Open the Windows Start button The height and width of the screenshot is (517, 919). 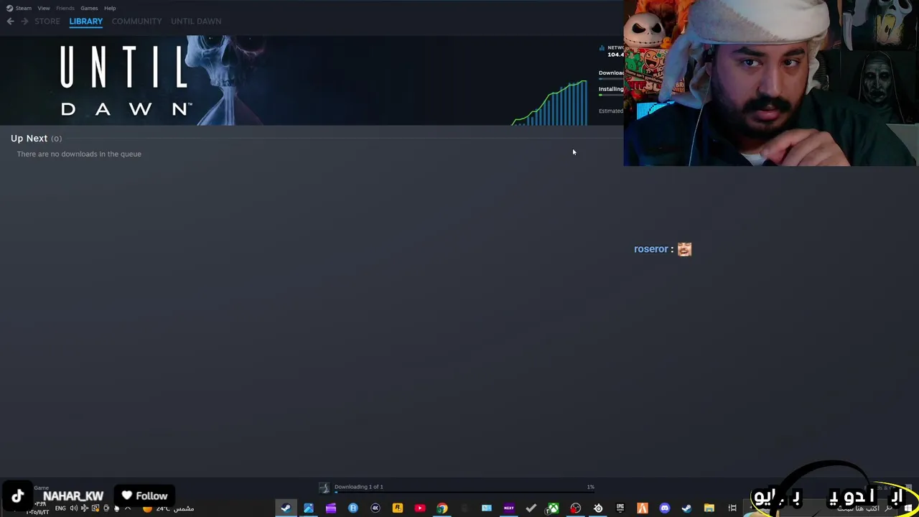[x=909, y=508]
